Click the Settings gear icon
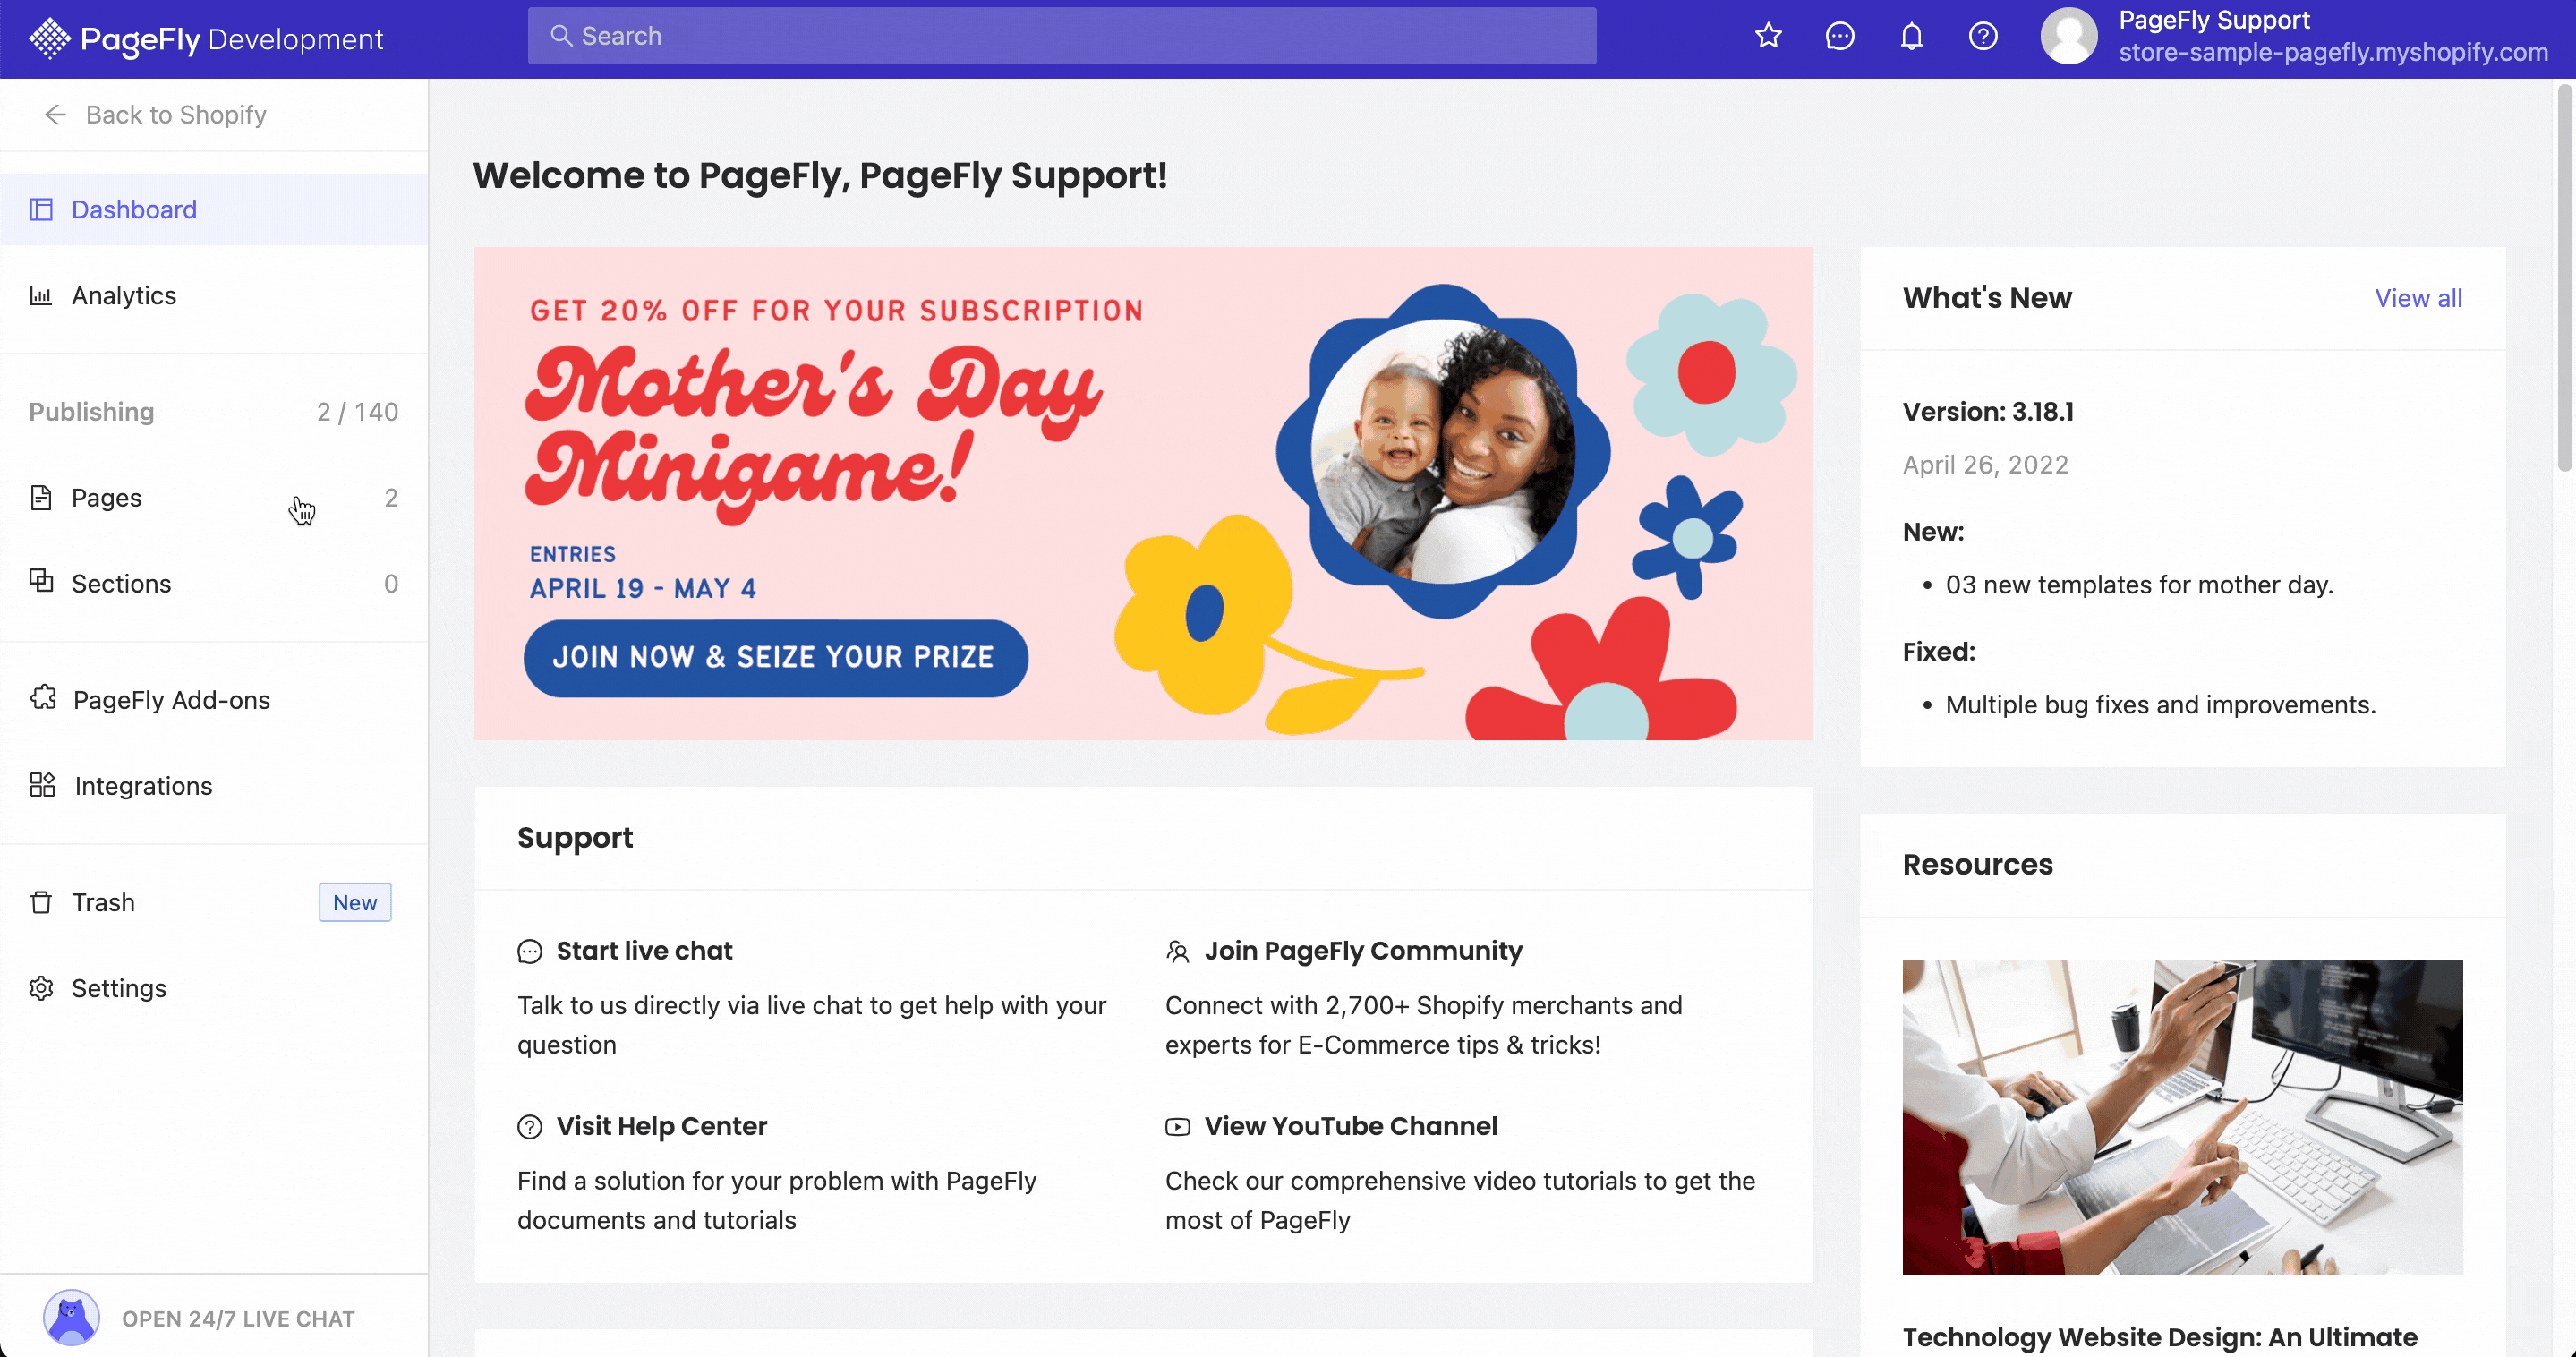This screenshot has width=2576, height=1357. coord(41,988)
